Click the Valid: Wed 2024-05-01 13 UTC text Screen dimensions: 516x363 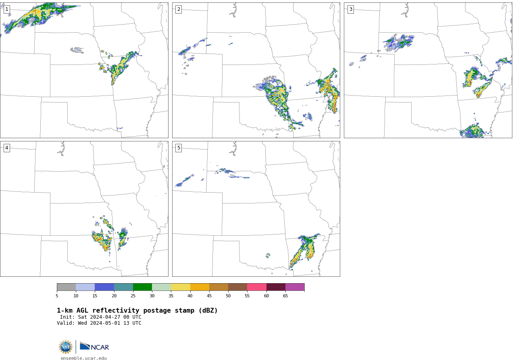point(99,323)
